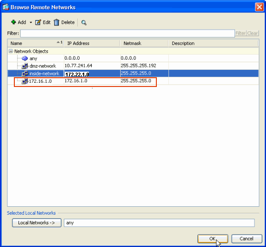Click the Clear filter button
266x247 pixels.
tap(253, 33)
